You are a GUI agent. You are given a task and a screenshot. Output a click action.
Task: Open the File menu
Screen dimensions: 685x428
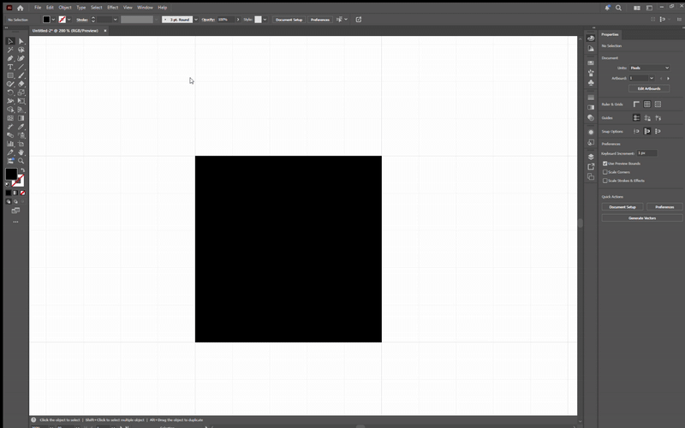(x=38, y=8)
